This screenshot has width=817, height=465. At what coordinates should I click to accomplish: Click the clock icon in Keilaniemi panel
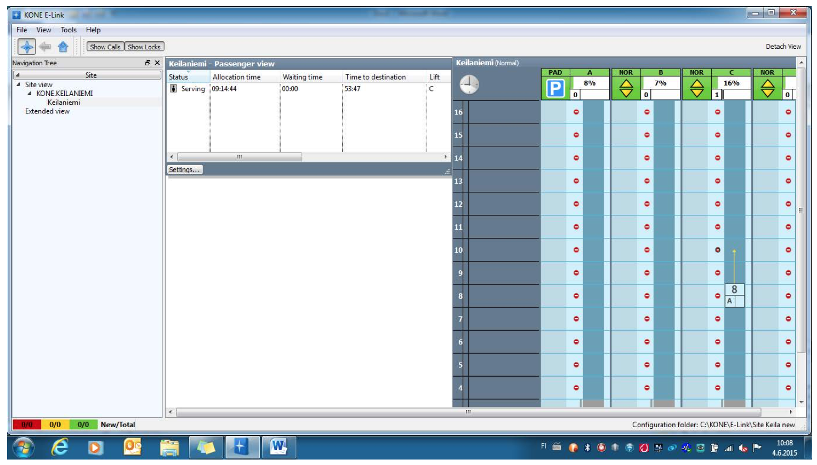click(x=469, y=84)
